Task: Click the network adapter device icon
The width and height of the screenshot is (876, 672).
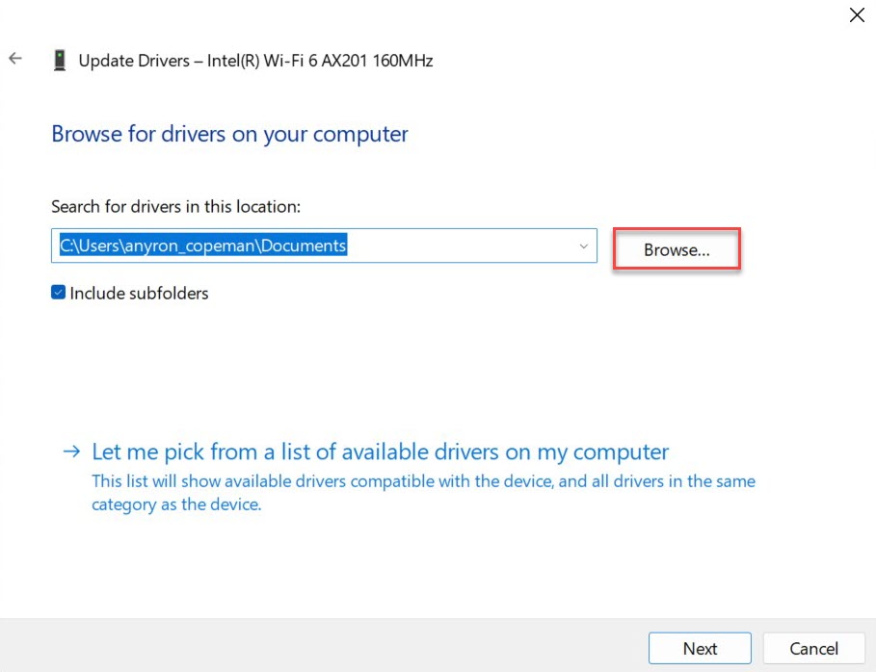Action: click(x=60, y=61)
